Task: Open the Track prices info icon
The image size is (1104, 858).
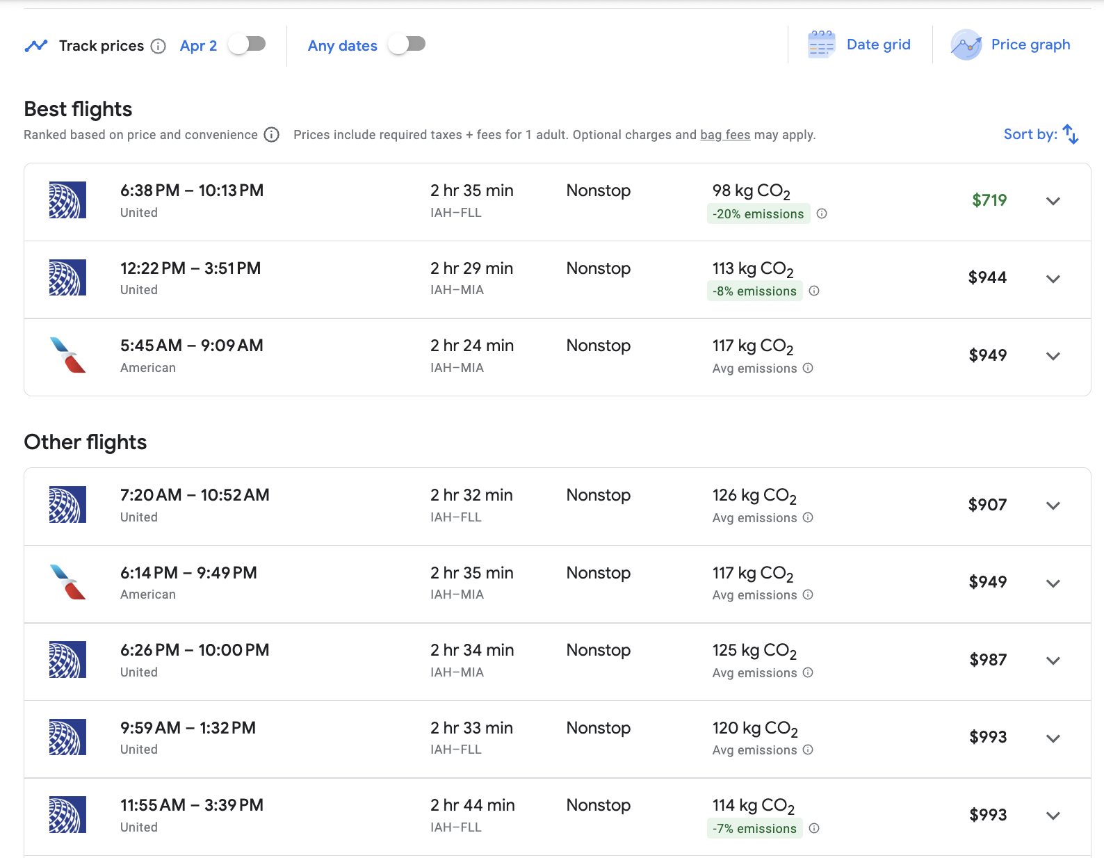Action: coord(159,46)
